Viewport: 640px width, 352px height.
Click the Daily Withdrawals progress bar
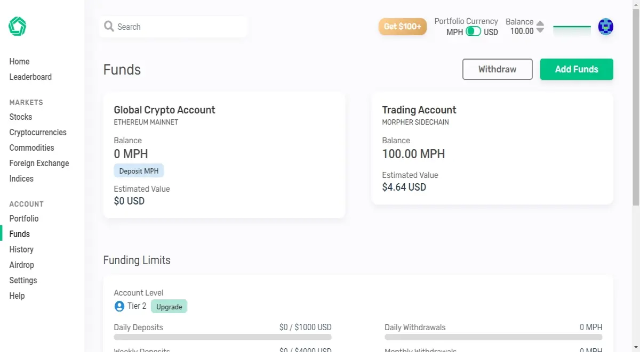click(493, 337)
